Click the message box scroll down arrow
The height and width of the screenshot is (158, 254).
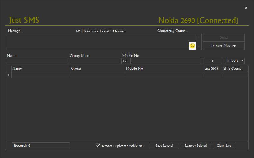[199, 47]
